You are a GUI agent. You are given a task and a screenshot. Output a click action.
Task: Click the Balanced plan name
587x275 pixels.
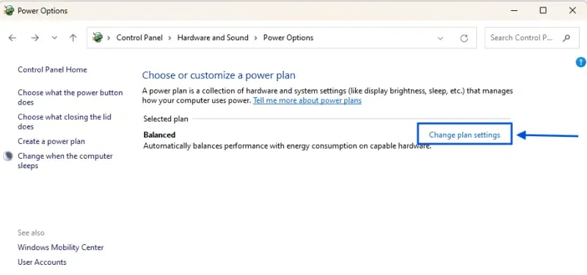[159, 135]
